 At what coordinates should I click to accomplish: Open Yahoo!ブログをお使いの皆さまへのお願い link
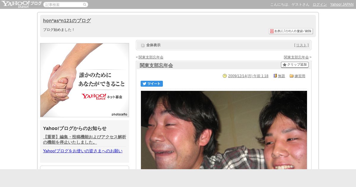[83, 151]
